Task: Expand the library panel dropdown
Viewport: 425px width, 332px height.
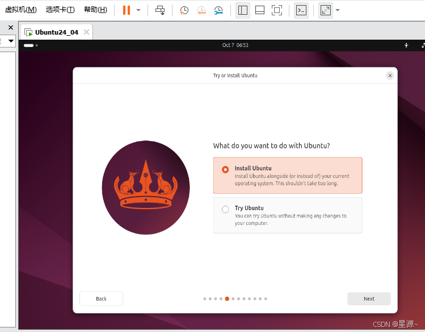Action: (x=11, y=41)
